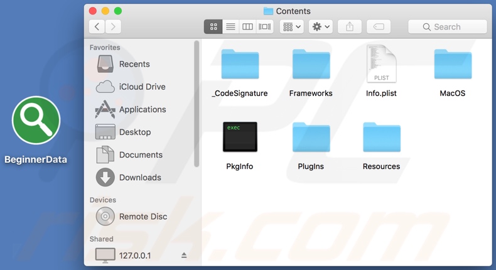Screen dimensions: 496x270
Task: Minimize the window with yellow button
Action: (105, 11)
